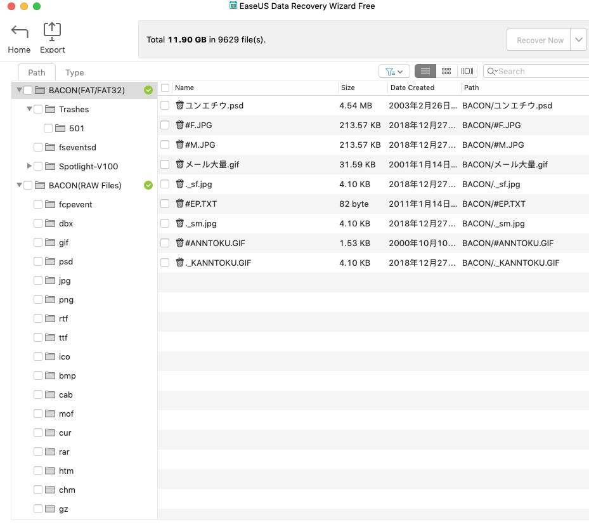This screenshot has width=589, height=527.
Task: Click trash icon beside ._KANNTOKU.GIF
Action: click(x=179, y=262)
